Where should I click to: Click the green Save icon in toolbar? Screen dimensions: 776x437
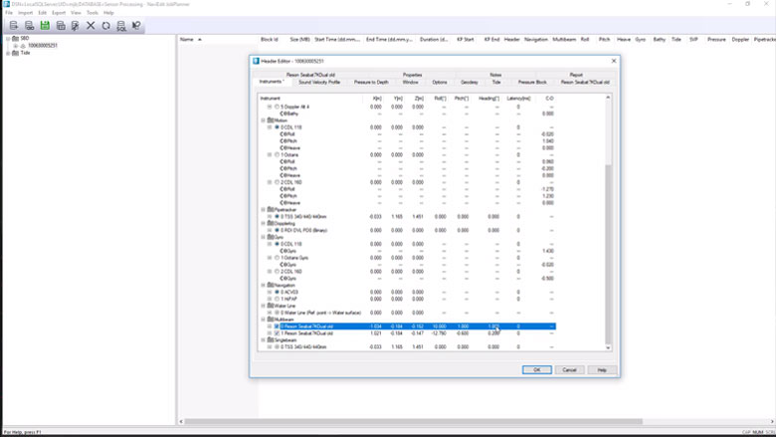tap(44, 25)
